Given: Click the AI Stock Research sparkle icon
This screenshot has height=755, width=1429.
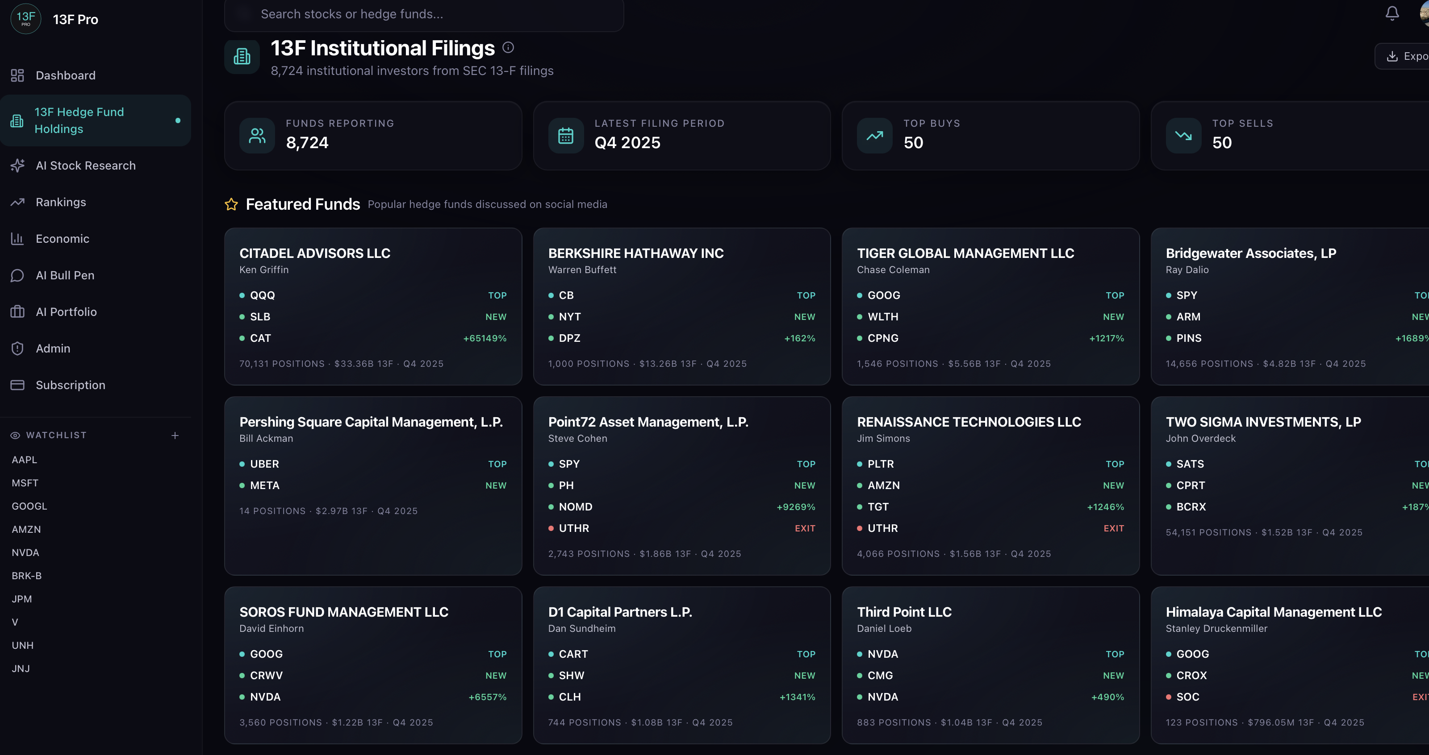Looking at the screenshot, I should coord(17,165).
